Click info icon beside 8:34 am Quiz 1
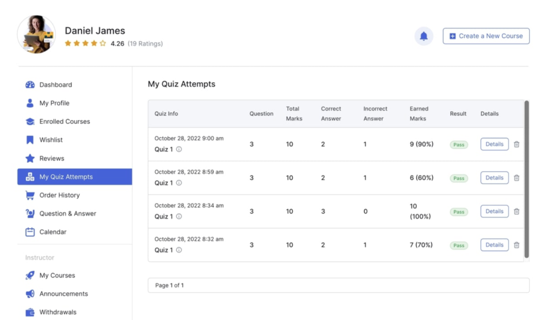This screenshot has width=554, height=320. tap(179, 216)
